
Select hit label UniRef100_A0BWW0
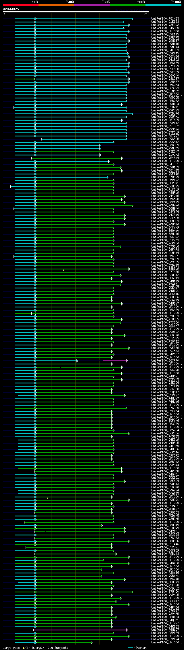tap(165, 206)
